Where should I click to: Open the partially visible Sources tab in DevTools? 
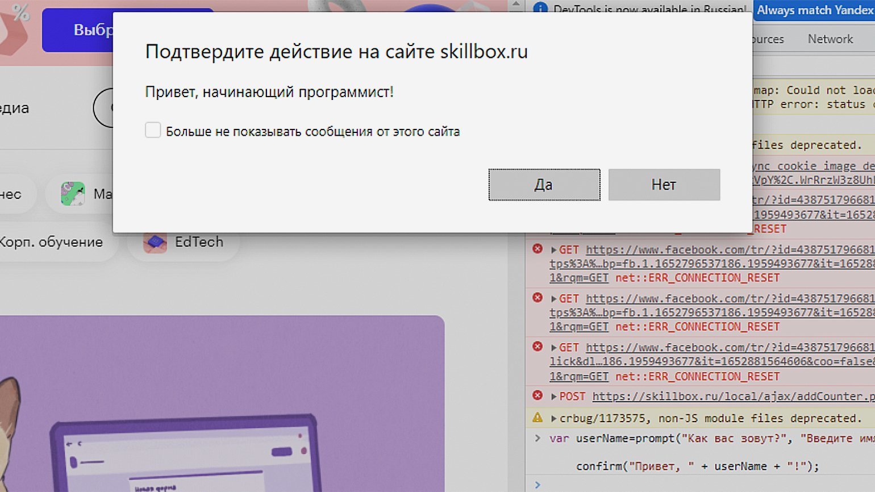[x=768, y=39]
